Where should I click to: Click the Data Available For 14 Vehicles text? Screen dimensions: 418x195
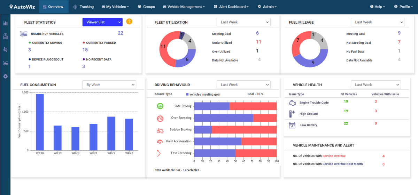pos(177,170)
